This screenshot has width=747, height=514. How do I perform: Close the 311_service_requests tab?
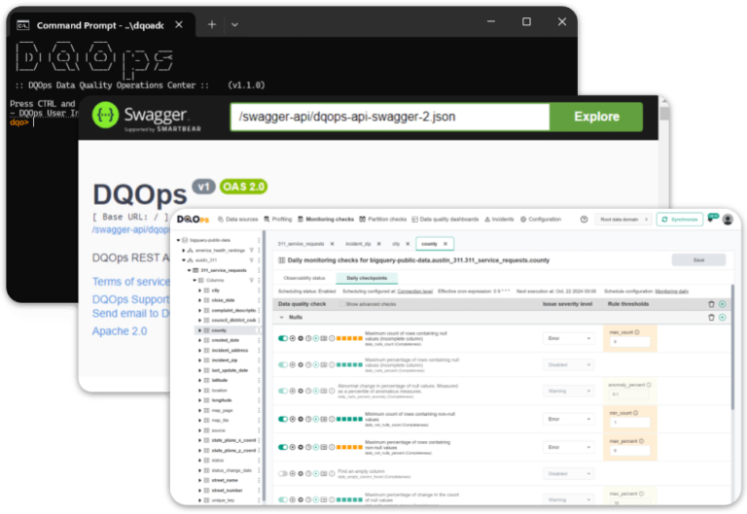332,244
